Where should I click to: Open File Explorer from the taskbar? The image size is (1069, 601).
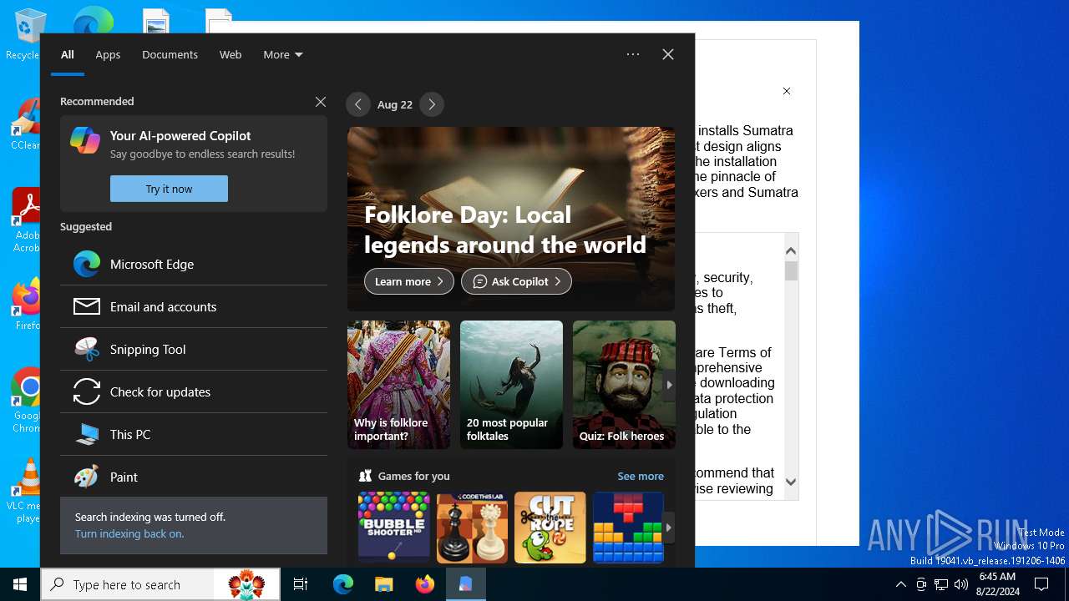point(383,584)
